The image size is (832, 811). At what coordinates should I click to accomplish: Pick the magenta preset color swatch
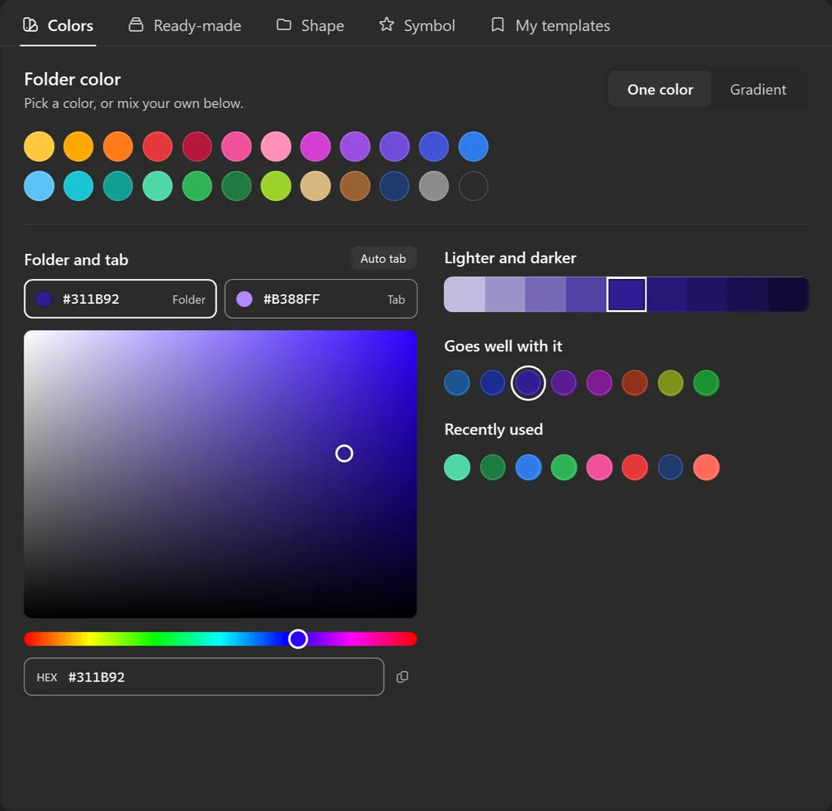315,147
